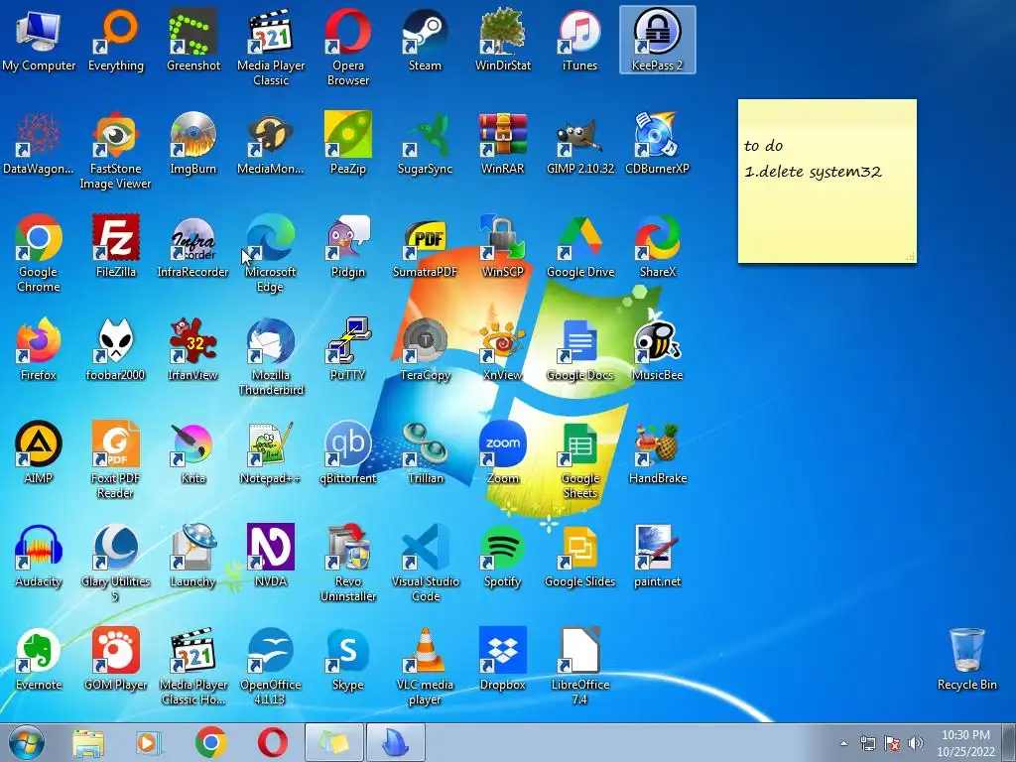Open the volume speaker tray icon
Image resolution: width=1016 pixels, height=762 pixels.
coord(916,743)
